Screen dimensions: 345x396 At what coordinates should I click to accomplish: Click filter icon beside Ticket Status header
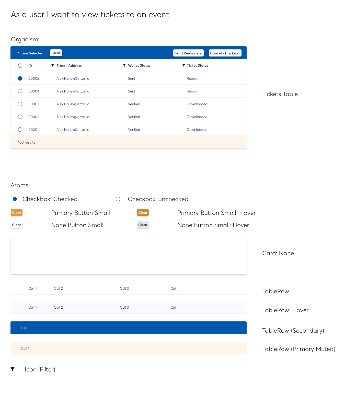click(183, 66)
